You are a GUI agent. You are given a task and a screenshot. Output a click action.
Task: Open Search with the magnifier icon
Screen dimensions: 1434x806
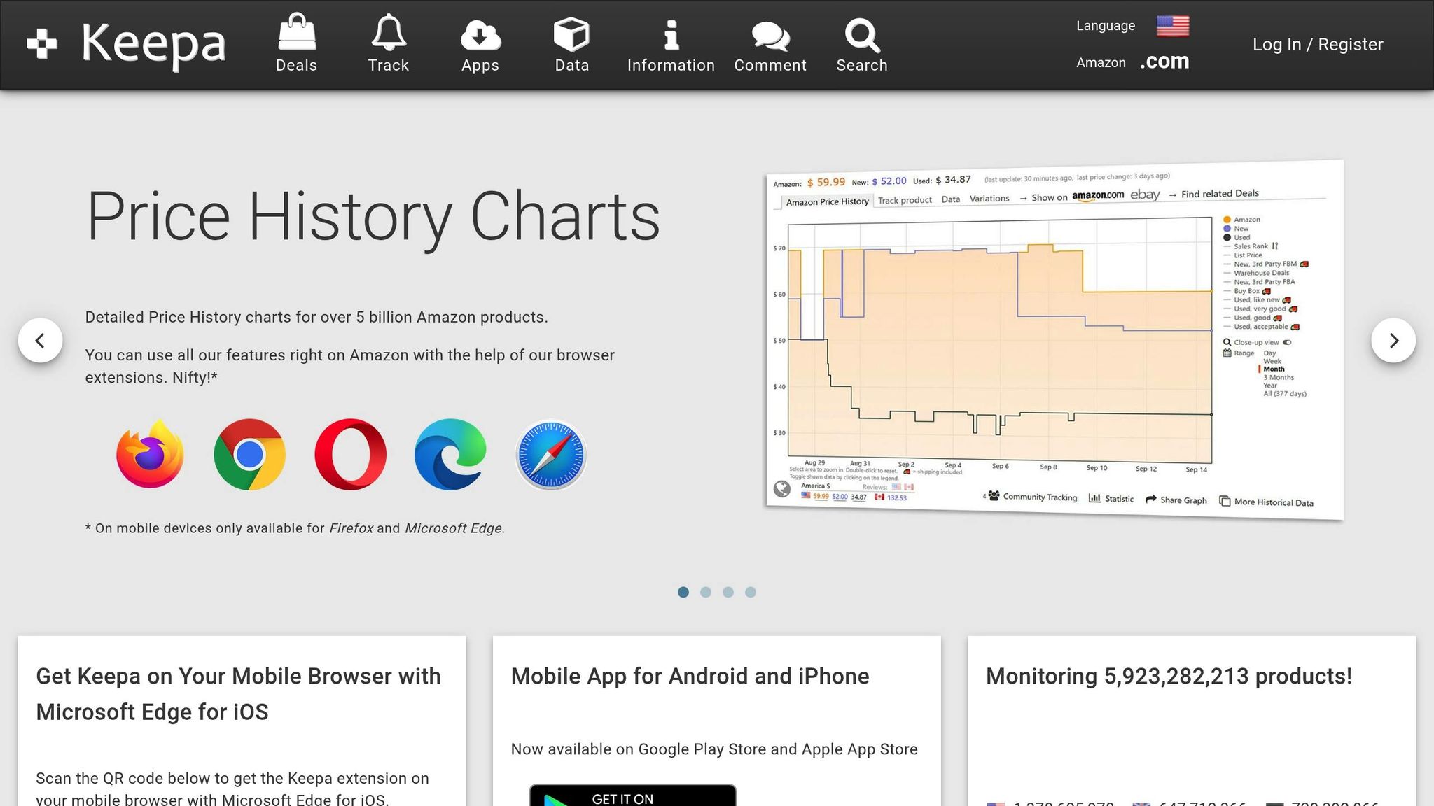click(862, 35)
